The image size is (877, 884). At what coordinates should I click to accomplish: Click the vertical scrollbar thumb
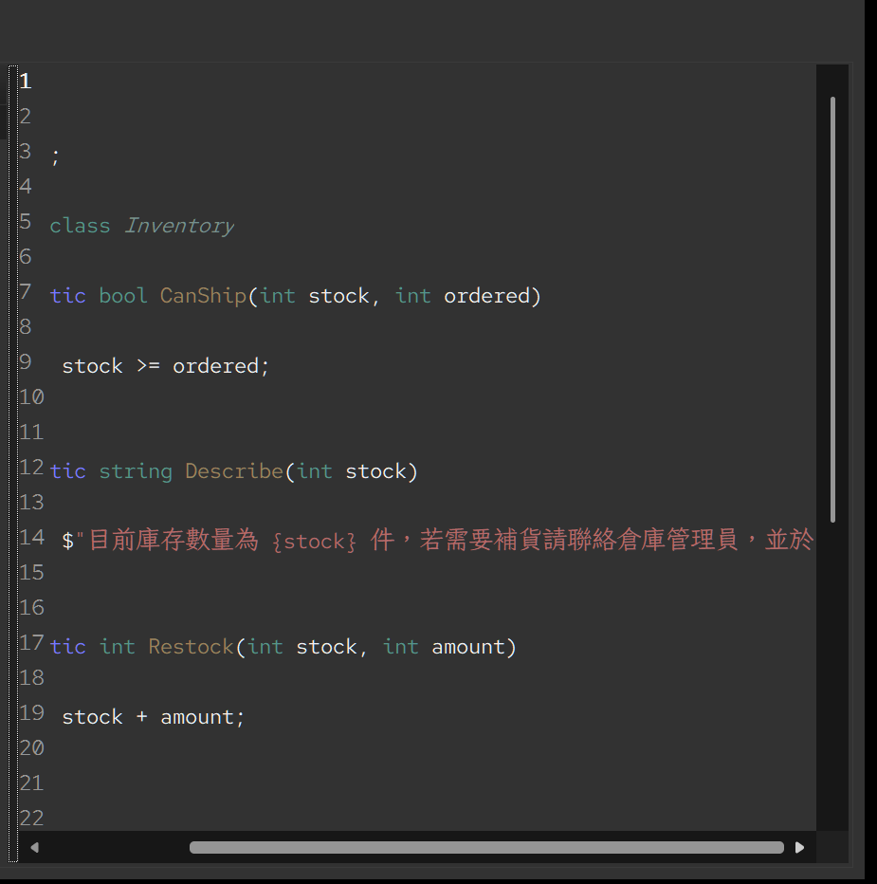pos(832,309)
